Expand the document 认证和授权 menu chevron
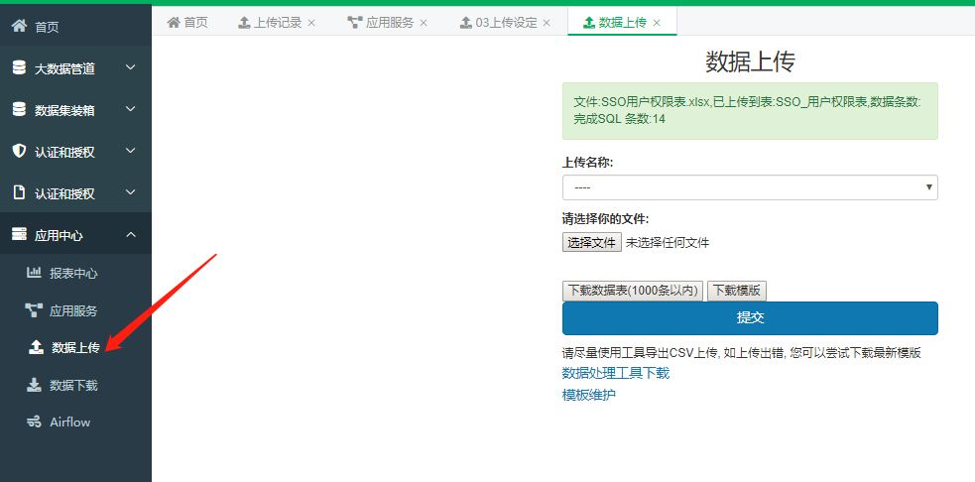This screenshot has height=482, width=975. point(131,192)
